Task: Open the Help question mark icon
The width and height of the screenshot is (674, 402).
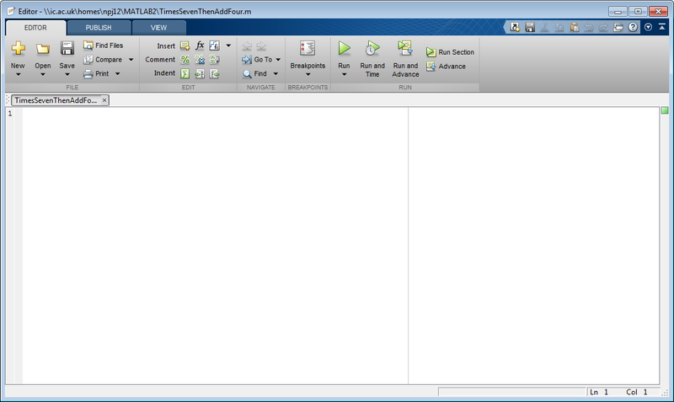Action: click(633, 27)
